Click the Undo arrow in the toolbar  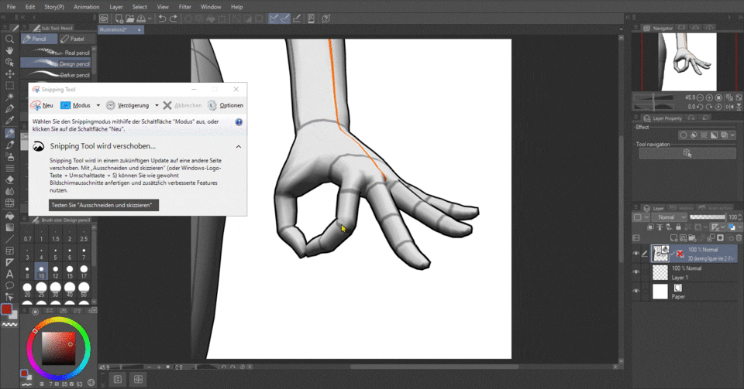(162, 19)
